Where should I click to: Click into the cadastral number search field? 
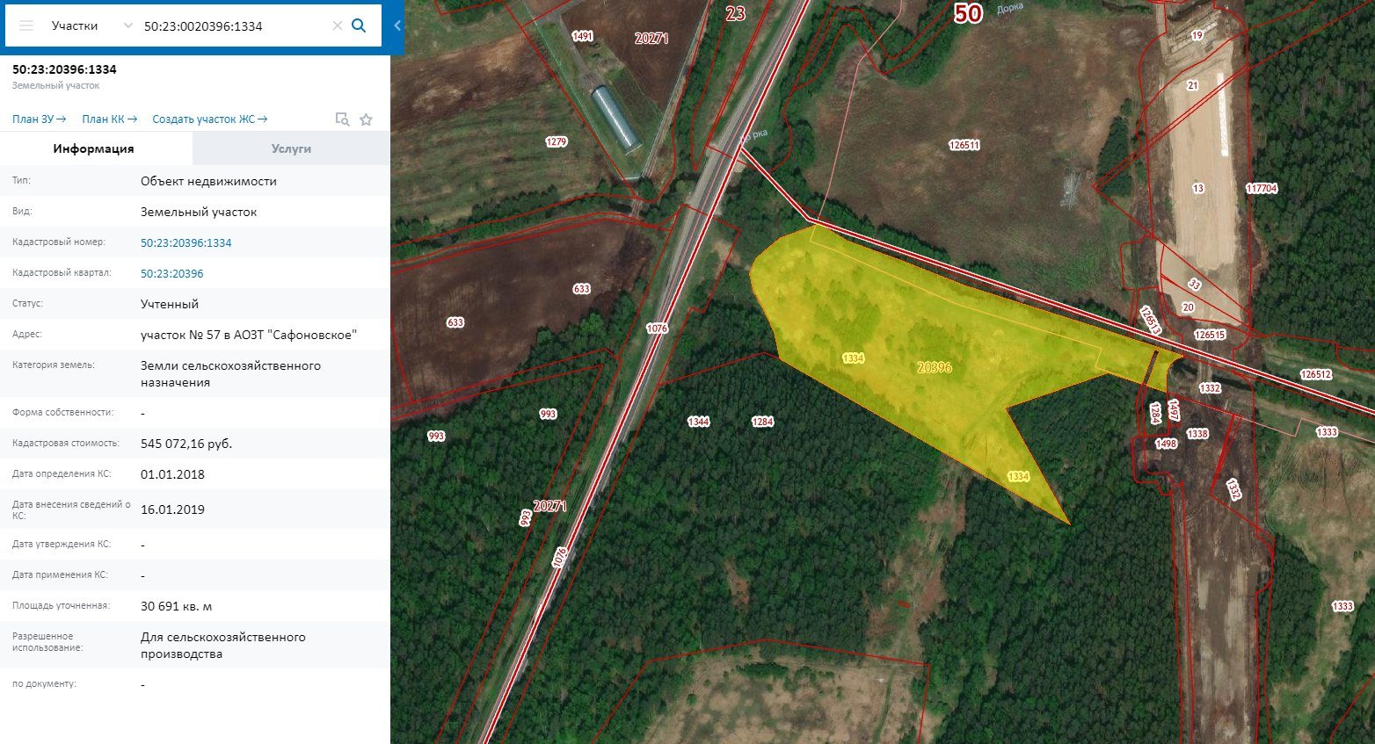pyautogui.click(x=233, y=25)
